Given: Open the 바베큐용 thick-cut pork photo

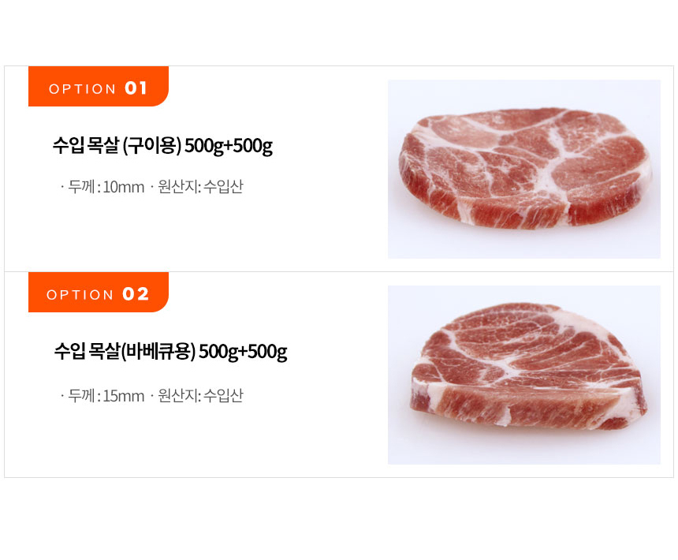Looking at the screenshot, I should click(x=523, y=375).
